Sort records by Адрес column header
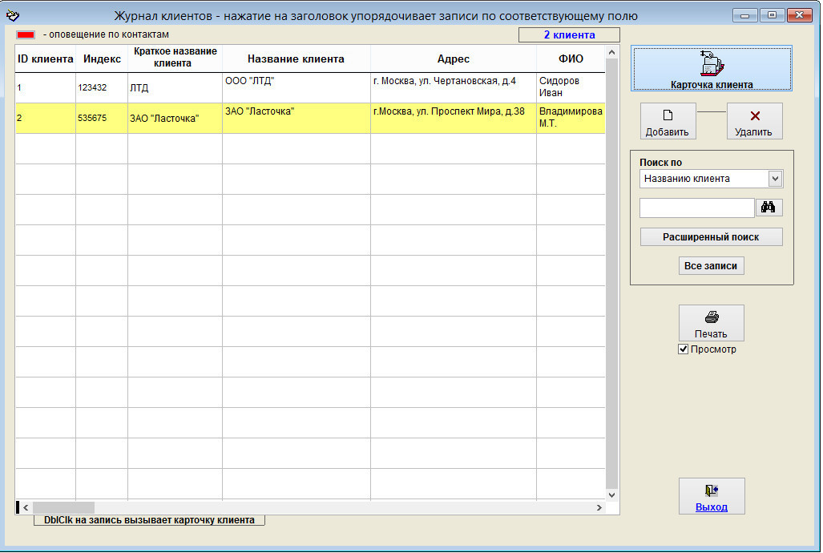The image size is (823, 553). coord(453,59)
